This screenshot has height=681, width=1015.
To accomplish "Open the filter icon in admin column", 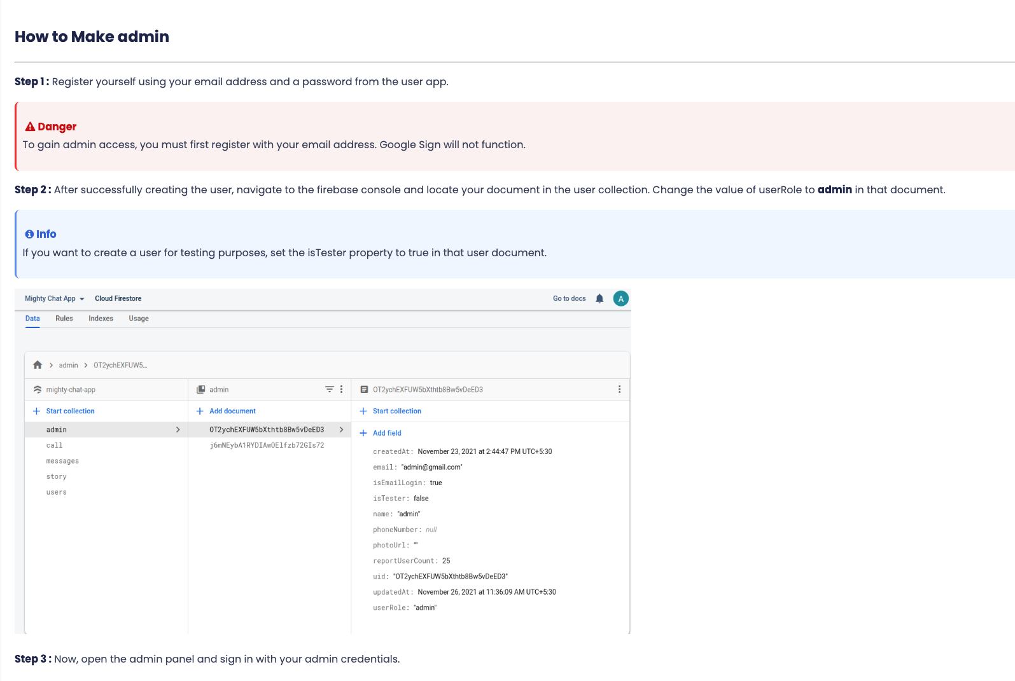I will (330, 389).
